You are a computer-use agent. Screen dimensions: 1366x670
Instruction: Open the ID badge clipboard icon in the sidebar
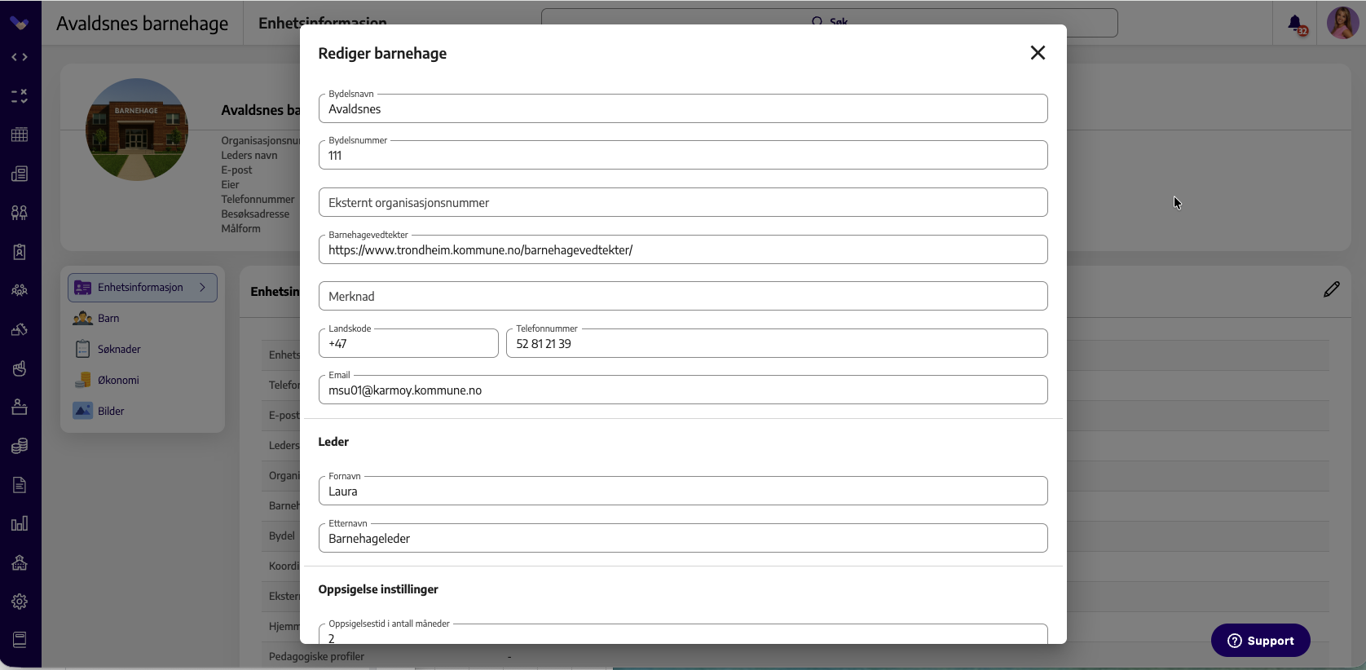pyautogui.click(x=20, y=252)
